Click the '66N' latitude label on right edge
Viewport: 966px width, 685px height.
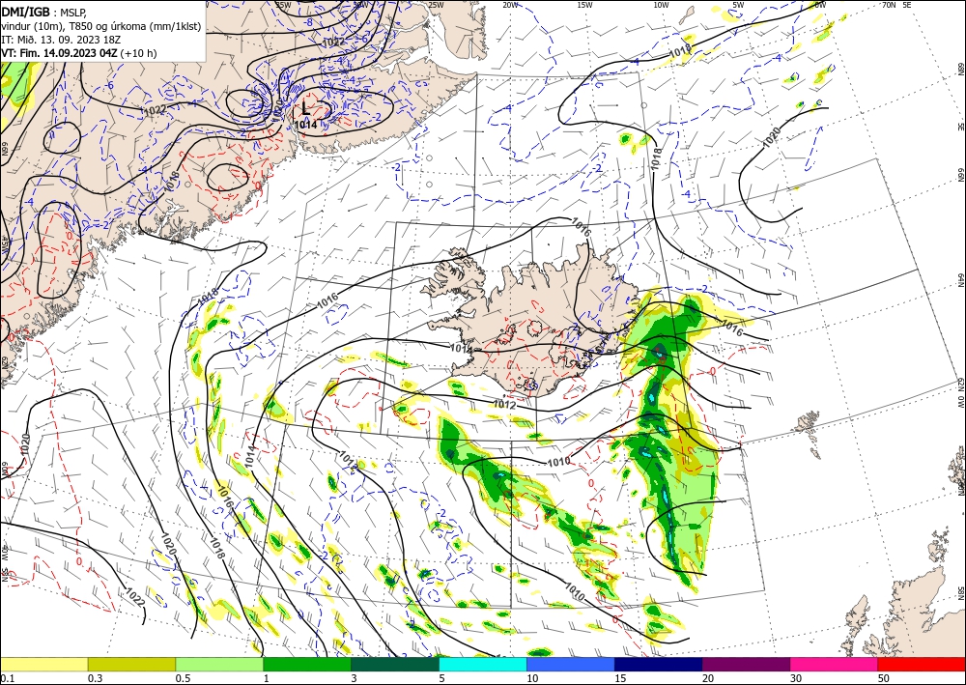point(960,175)
